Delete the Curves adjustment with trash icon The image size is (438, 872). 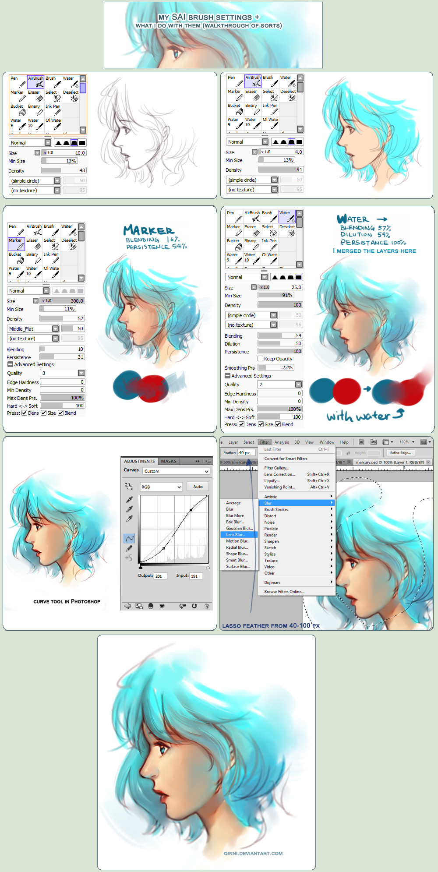(x=206, y=606)
